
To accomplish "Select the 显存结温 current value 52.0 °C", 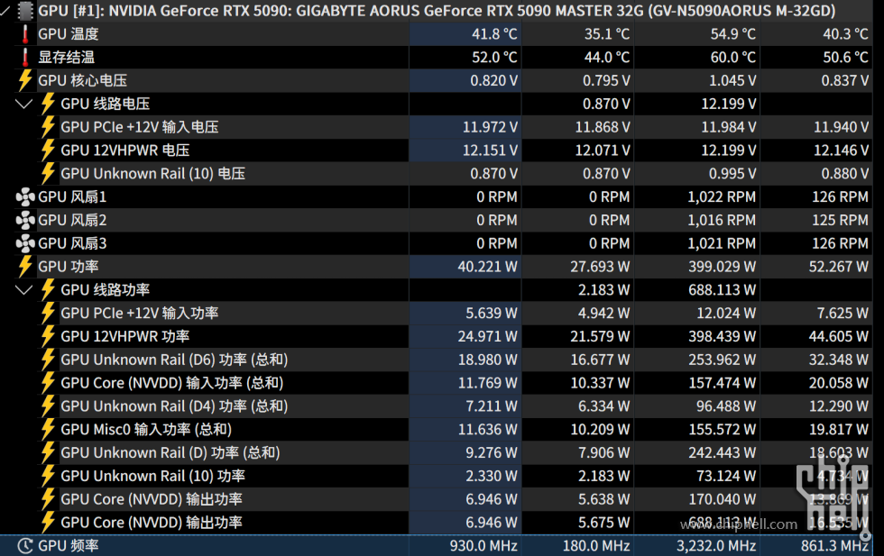I will coord(494,57).
